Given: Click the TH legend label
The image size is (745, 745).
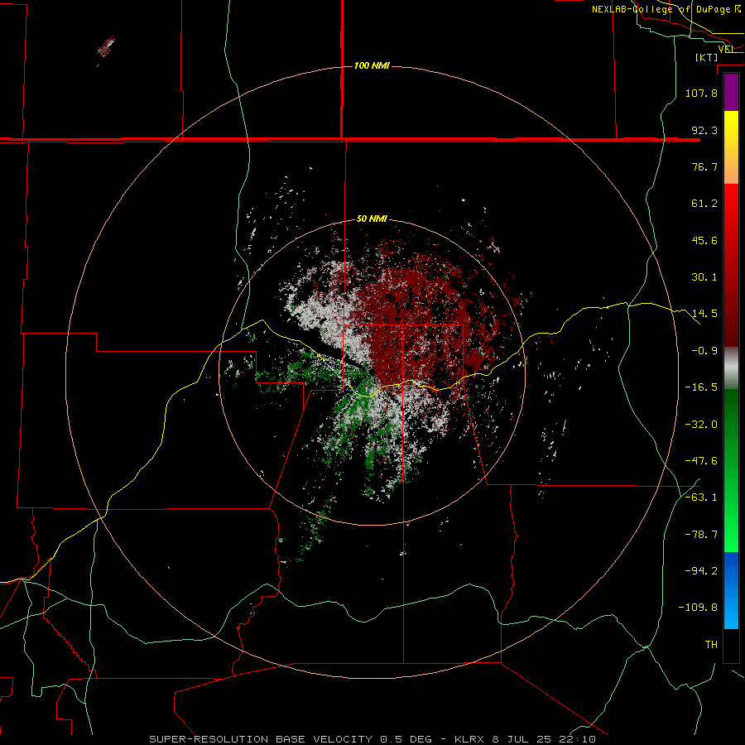Looking at the screenshot, I should pyautogui.click(x=711, y=645).
